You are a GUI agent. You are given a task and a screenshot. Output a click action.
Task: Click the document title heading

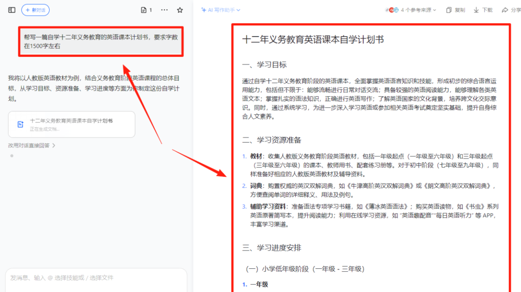(313, 40)
